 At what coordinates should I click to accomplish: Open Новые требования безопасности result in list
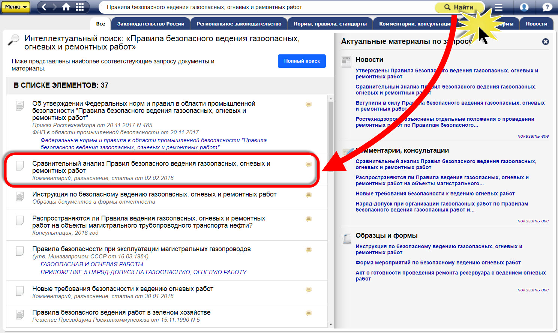[x=123, y=289]
